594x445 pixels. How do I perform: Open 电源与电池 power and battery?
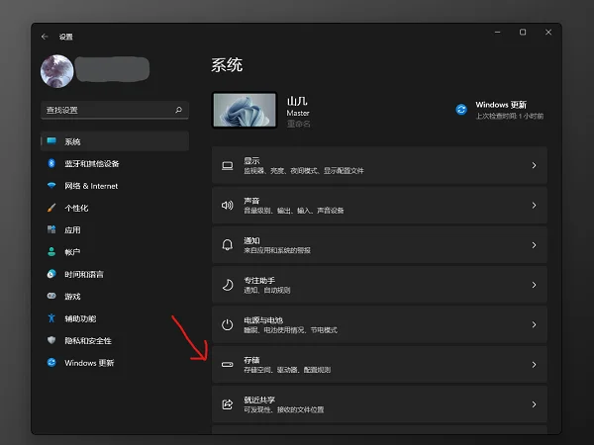(379, 324)
